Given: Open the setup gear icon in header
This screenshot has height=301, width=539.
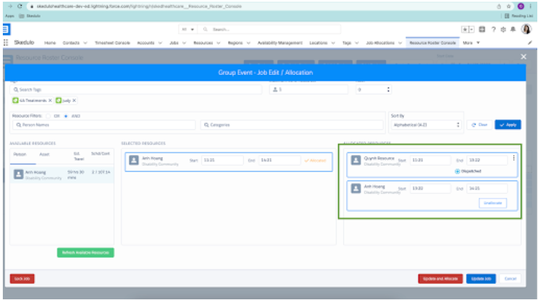Looking at the screenshot, I should pos(503,29).
